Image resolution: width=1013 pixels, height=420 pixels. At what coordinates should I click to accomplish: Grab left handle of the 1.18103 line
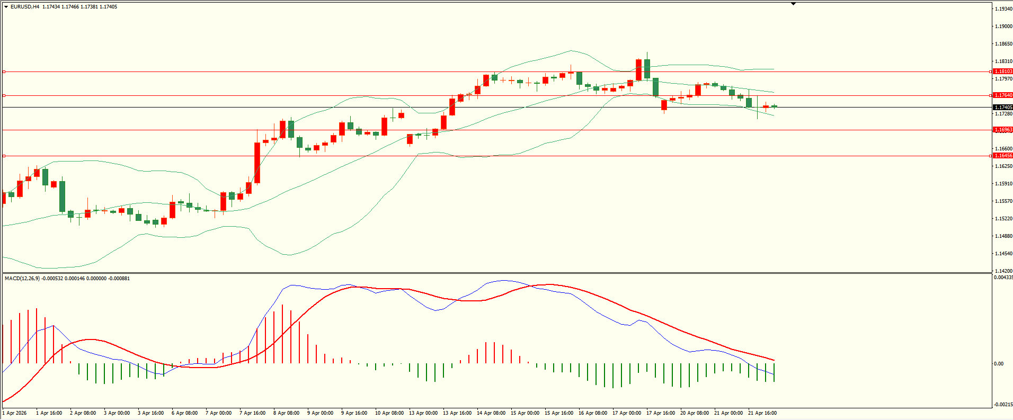4,72
